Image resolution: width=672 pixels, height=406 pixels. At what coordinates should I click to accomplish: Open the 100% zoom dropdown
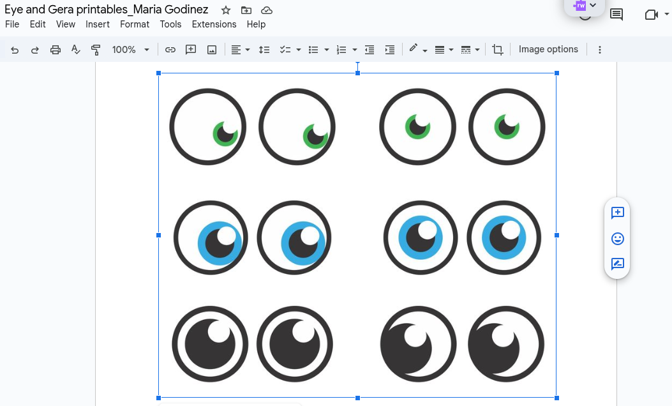[131, 50]
